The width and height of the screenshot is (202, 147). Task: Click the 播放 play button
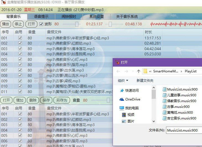pyautogui.click(x=6, y=24)
